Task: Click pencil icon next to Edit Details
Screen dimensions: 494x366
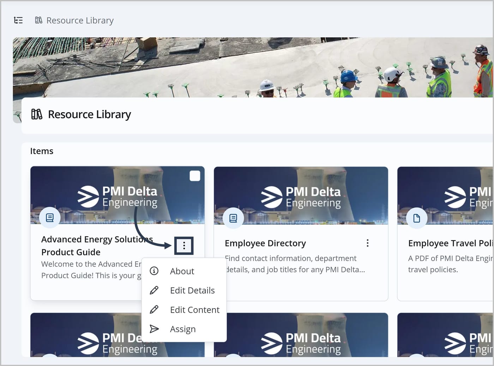Action: click(x=154, y=290)
